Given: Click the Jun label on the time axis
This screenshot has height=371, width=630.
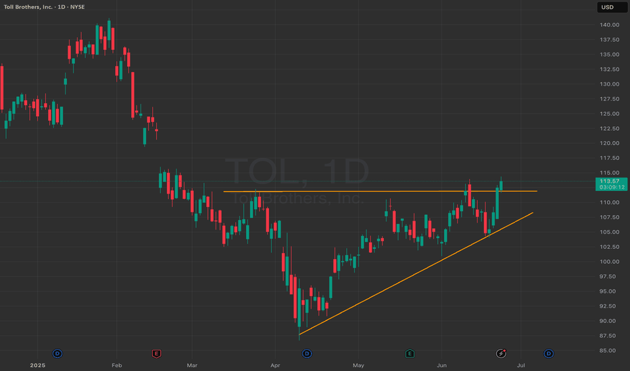Looking at the screenshot, I should [x=441, y=366].
